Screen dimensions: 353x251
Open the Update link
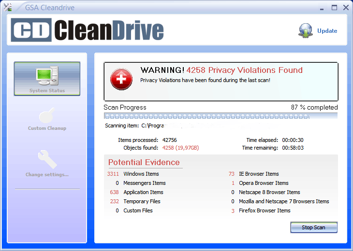tap(327, 31)
